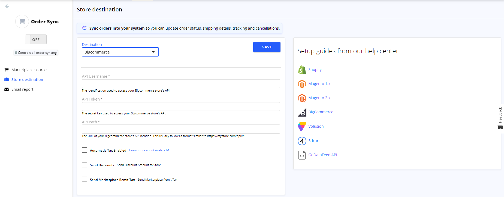Image resolution: width=504 pixels, height=197 pixels.
Task: Click the Volusion logo icon
Action: point(302,127)
